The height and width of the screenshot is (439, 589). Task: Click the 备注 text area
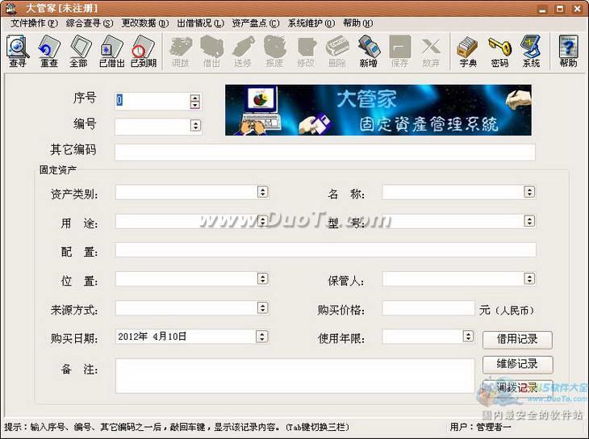294,376
